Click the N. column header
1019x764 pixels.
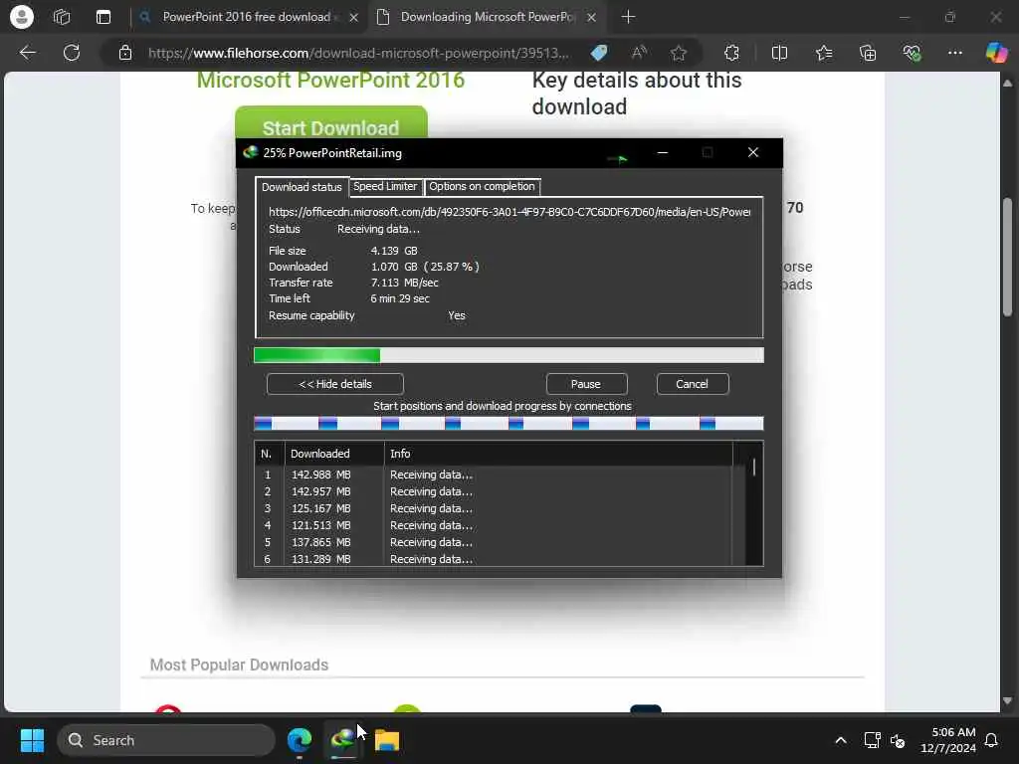tap(269, 454)
